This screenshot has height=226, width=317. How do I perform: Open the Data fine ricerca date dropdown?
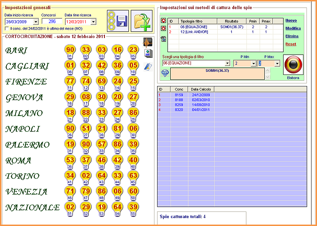coord(93,22)
